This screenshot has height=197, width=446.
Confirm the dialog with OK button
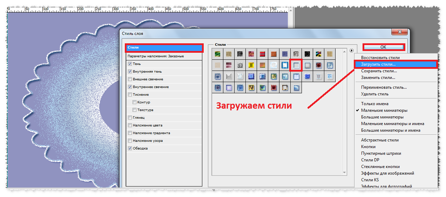(x=384, y=47)
